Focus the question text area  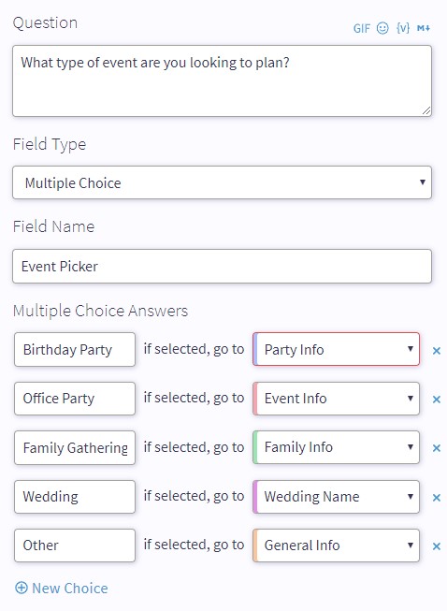pos(222,81)
